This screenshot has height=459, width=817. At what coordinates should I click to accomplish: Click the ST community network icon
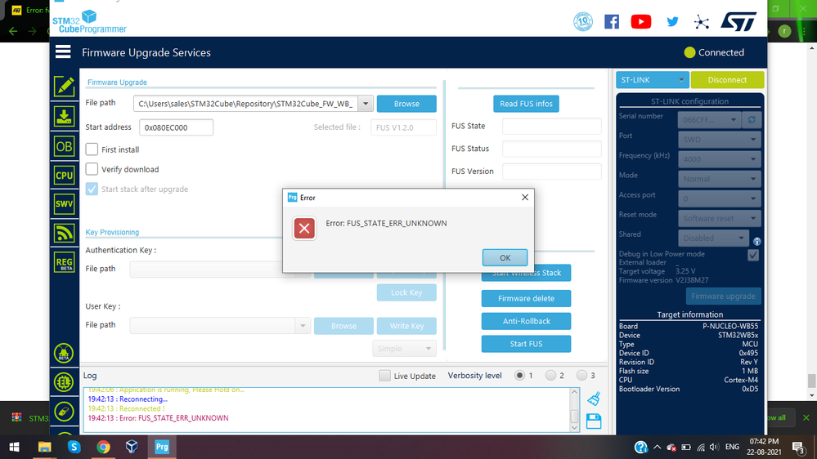pyautogui.click(x=702, y=22)
